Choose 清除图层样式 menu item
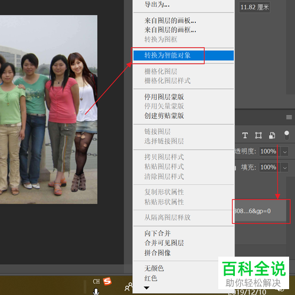Image resolution: width=295 pixels, height=295 pixels. (x=183, y=176)
